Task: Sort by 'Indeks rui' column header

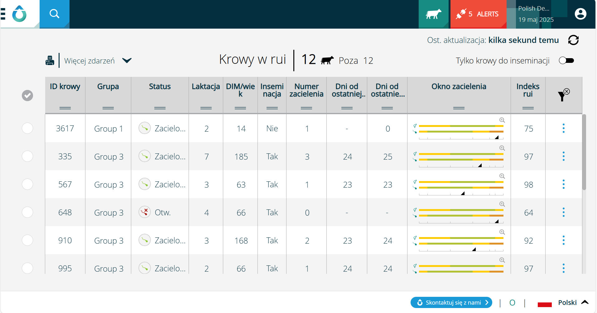Action: [x=527, y=90]
